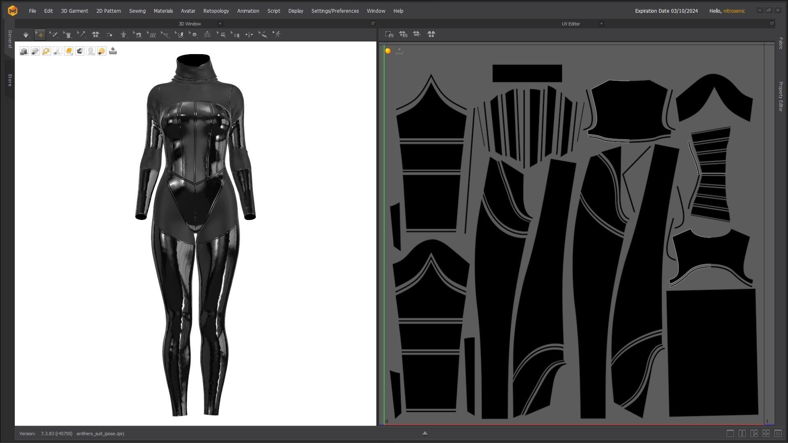Toggle the yellow gear 3D environment option

(46, 51)
